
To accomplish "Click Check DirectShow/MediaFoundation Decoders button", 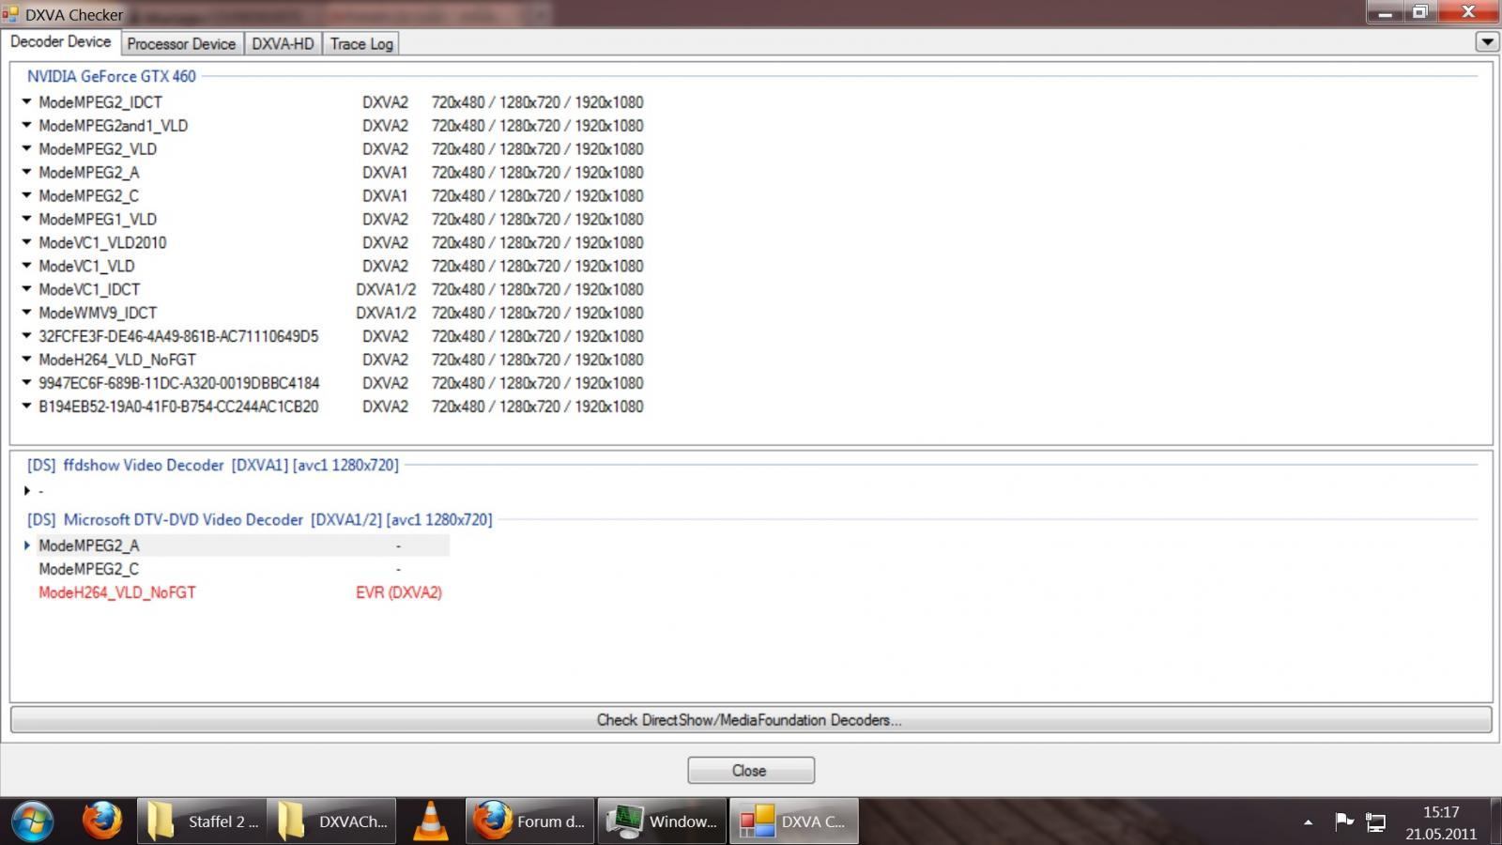I will tap(750, 720).
